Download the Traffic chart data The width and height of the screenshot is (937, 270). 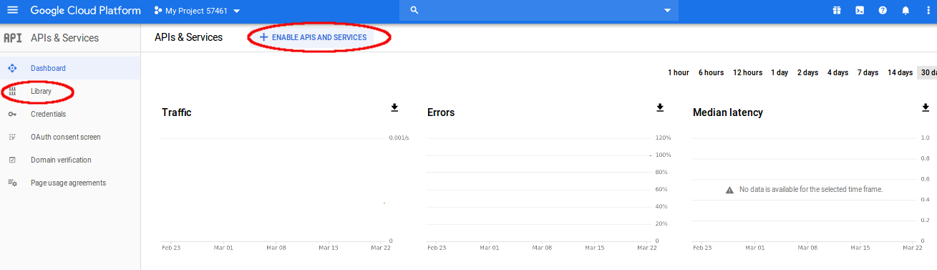tap(394, 107)
